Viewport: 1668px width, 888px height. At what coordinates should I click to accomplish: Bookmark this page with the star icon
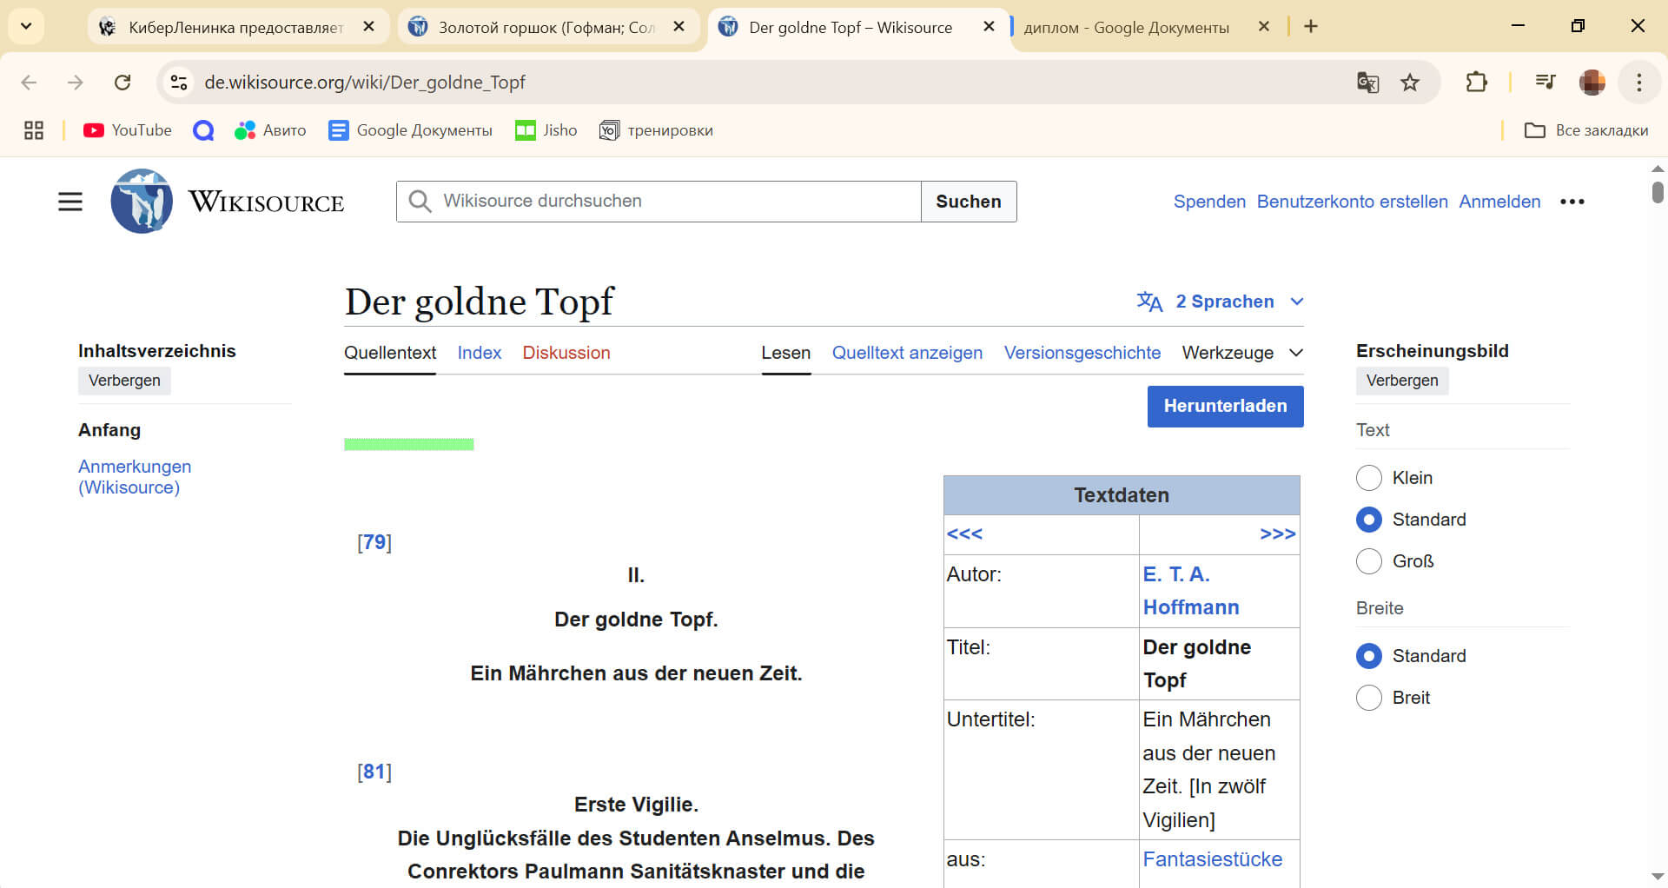tap(1410, 83)
